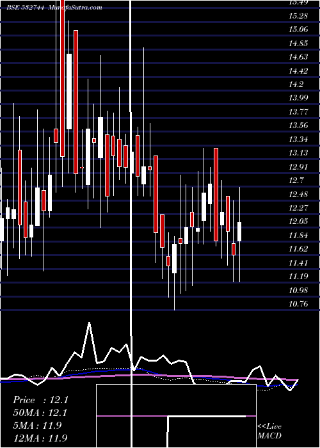This screenshot has height=448, width=320.
Task: Click the 14.85 price axis label
Action: [298, 43]
